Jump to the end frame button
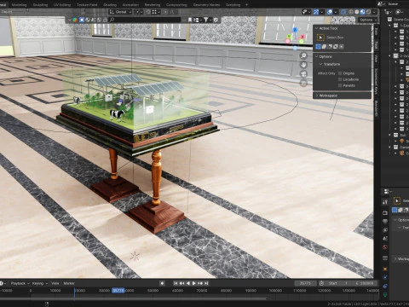This screenshot has width=409, height=307. tap(206, 283)
